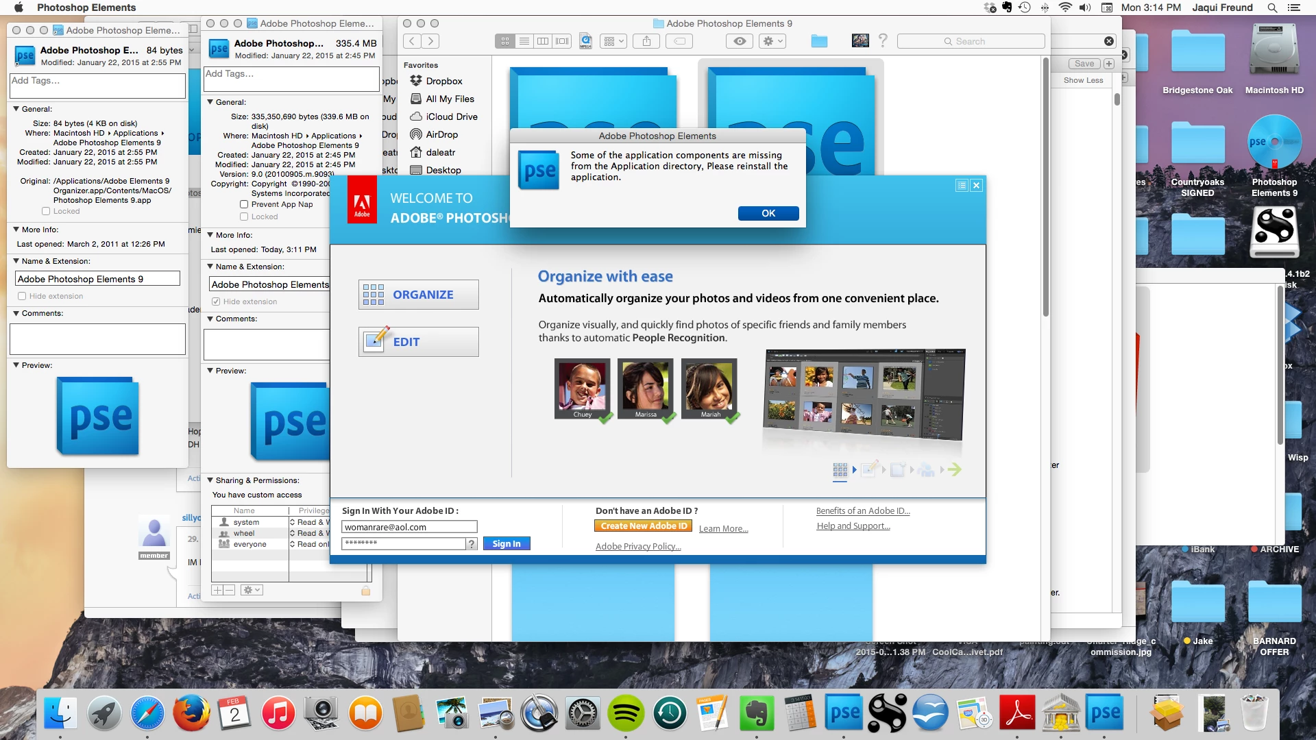Image resolution: width=1316 pixels, height=740 pixels.
Task: Click the Edit pencil icon button
Action: coord(418,342)
